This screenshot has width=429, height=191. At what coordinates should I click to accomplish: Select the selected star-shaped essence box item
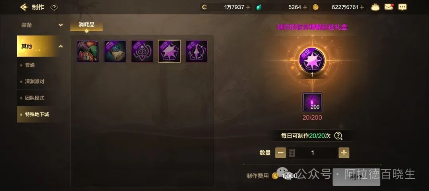[169, 51]
